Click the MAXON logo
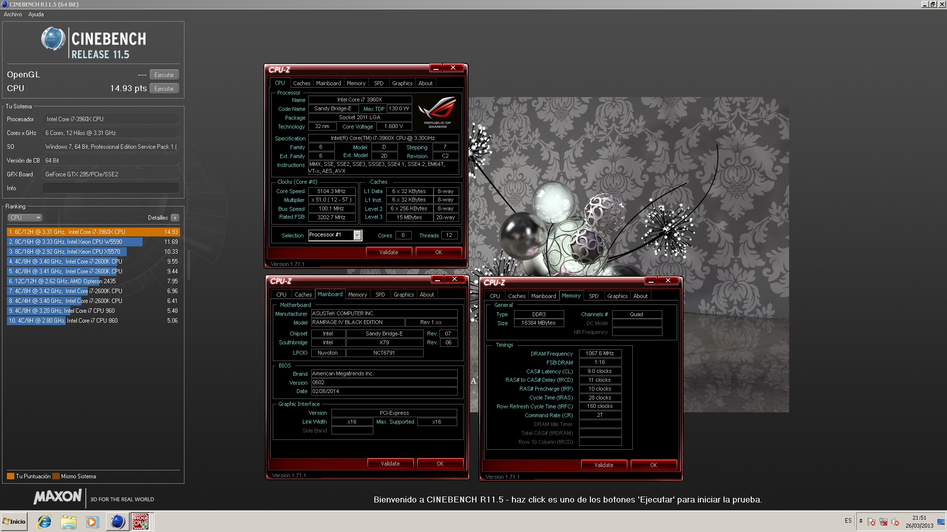 click(x=57, y=497)
